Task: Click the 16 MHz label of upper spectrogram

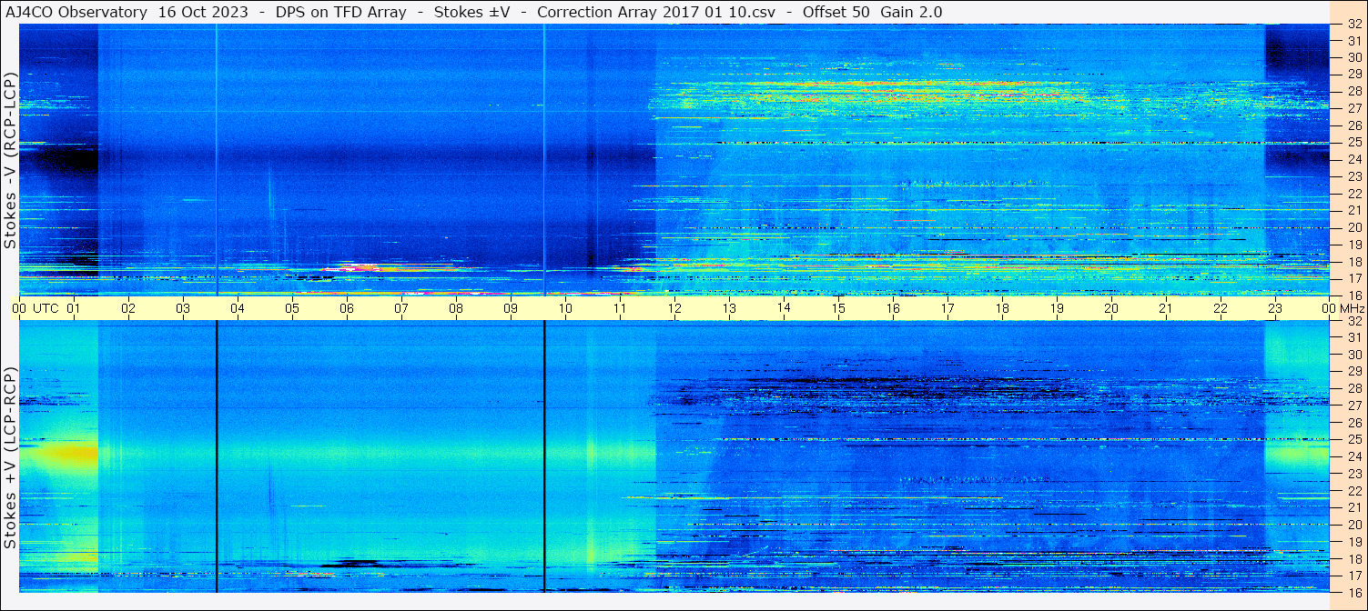Action: (x=1354, y=295)
